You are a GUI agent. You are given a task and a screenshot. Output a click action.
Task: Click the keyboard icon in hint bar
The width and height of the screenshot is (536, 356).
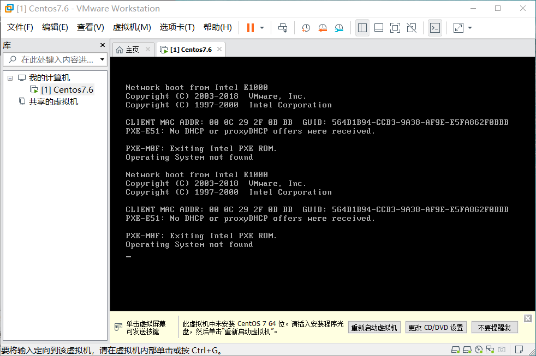(118, 327)
